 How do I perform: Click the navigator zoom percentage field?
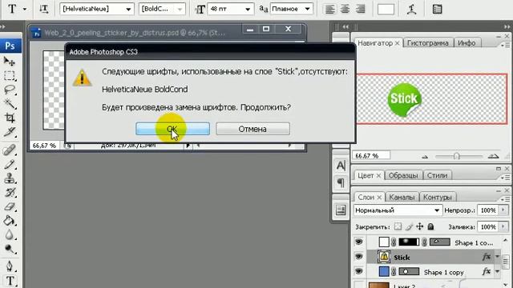[x=371, y=156]
